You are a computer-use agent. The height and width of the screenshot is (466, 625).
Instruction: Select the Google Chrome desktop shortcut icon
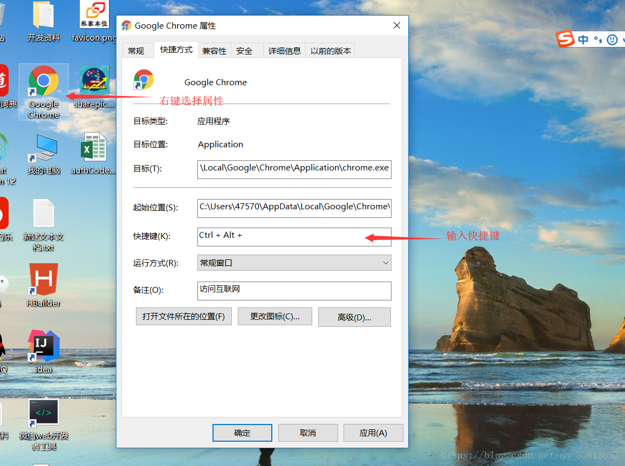(44, 92)
